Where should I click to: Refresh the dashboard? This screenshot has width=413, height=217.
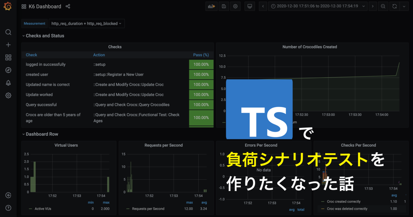394,6
